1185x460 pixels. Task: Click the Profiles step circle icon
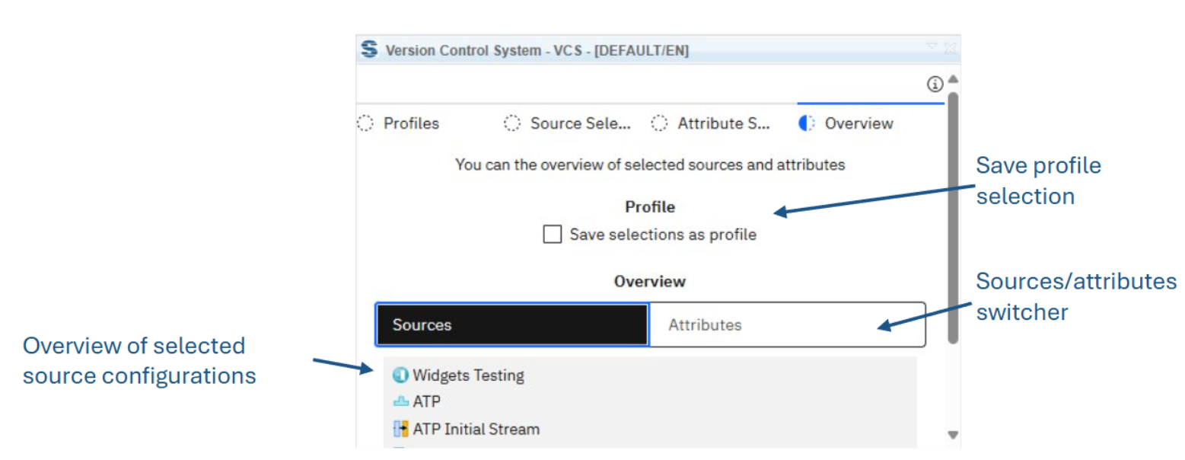tap(365, 123)
